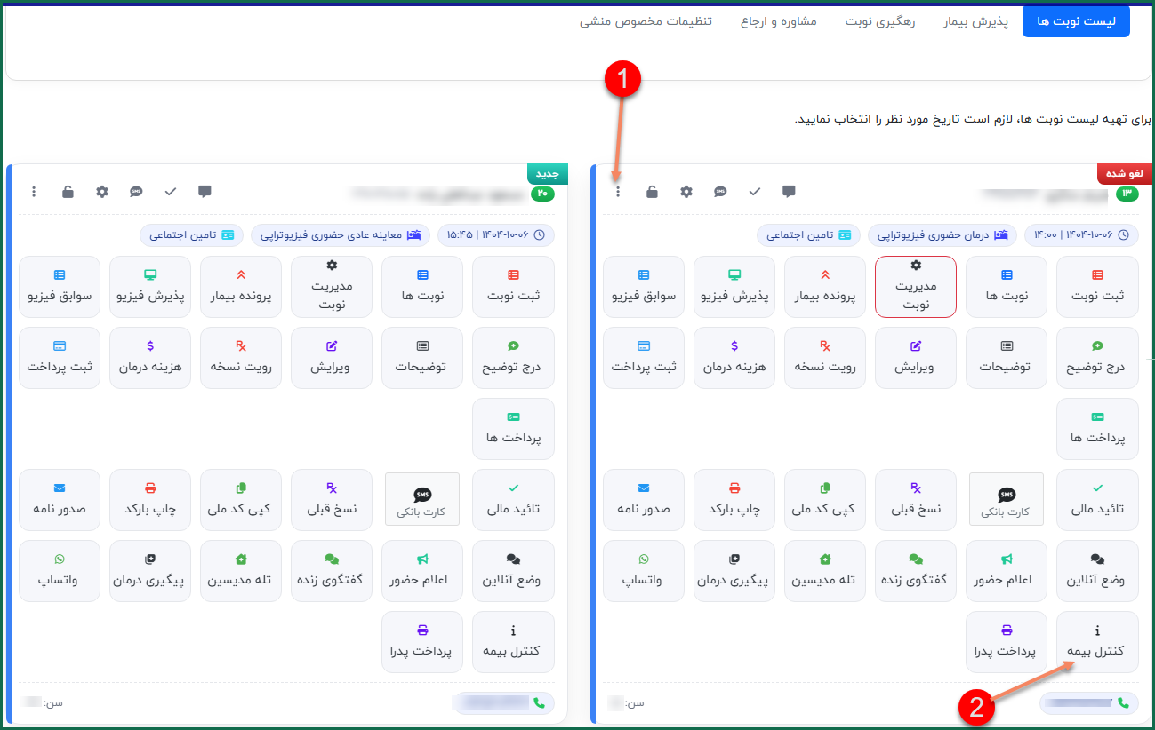Click the gear icon on the canceled card header
1155x730 pixels.
click(x=686, y=192)
